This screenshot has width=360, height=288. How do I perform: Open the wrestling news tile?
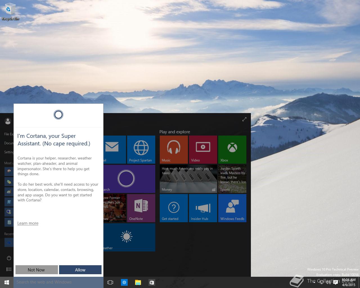(x=115, y=208)
